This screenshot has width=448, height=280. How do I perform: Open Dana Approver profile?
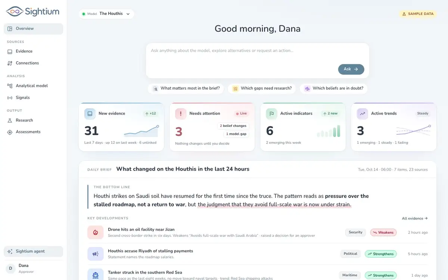click(x=33, y=268)
